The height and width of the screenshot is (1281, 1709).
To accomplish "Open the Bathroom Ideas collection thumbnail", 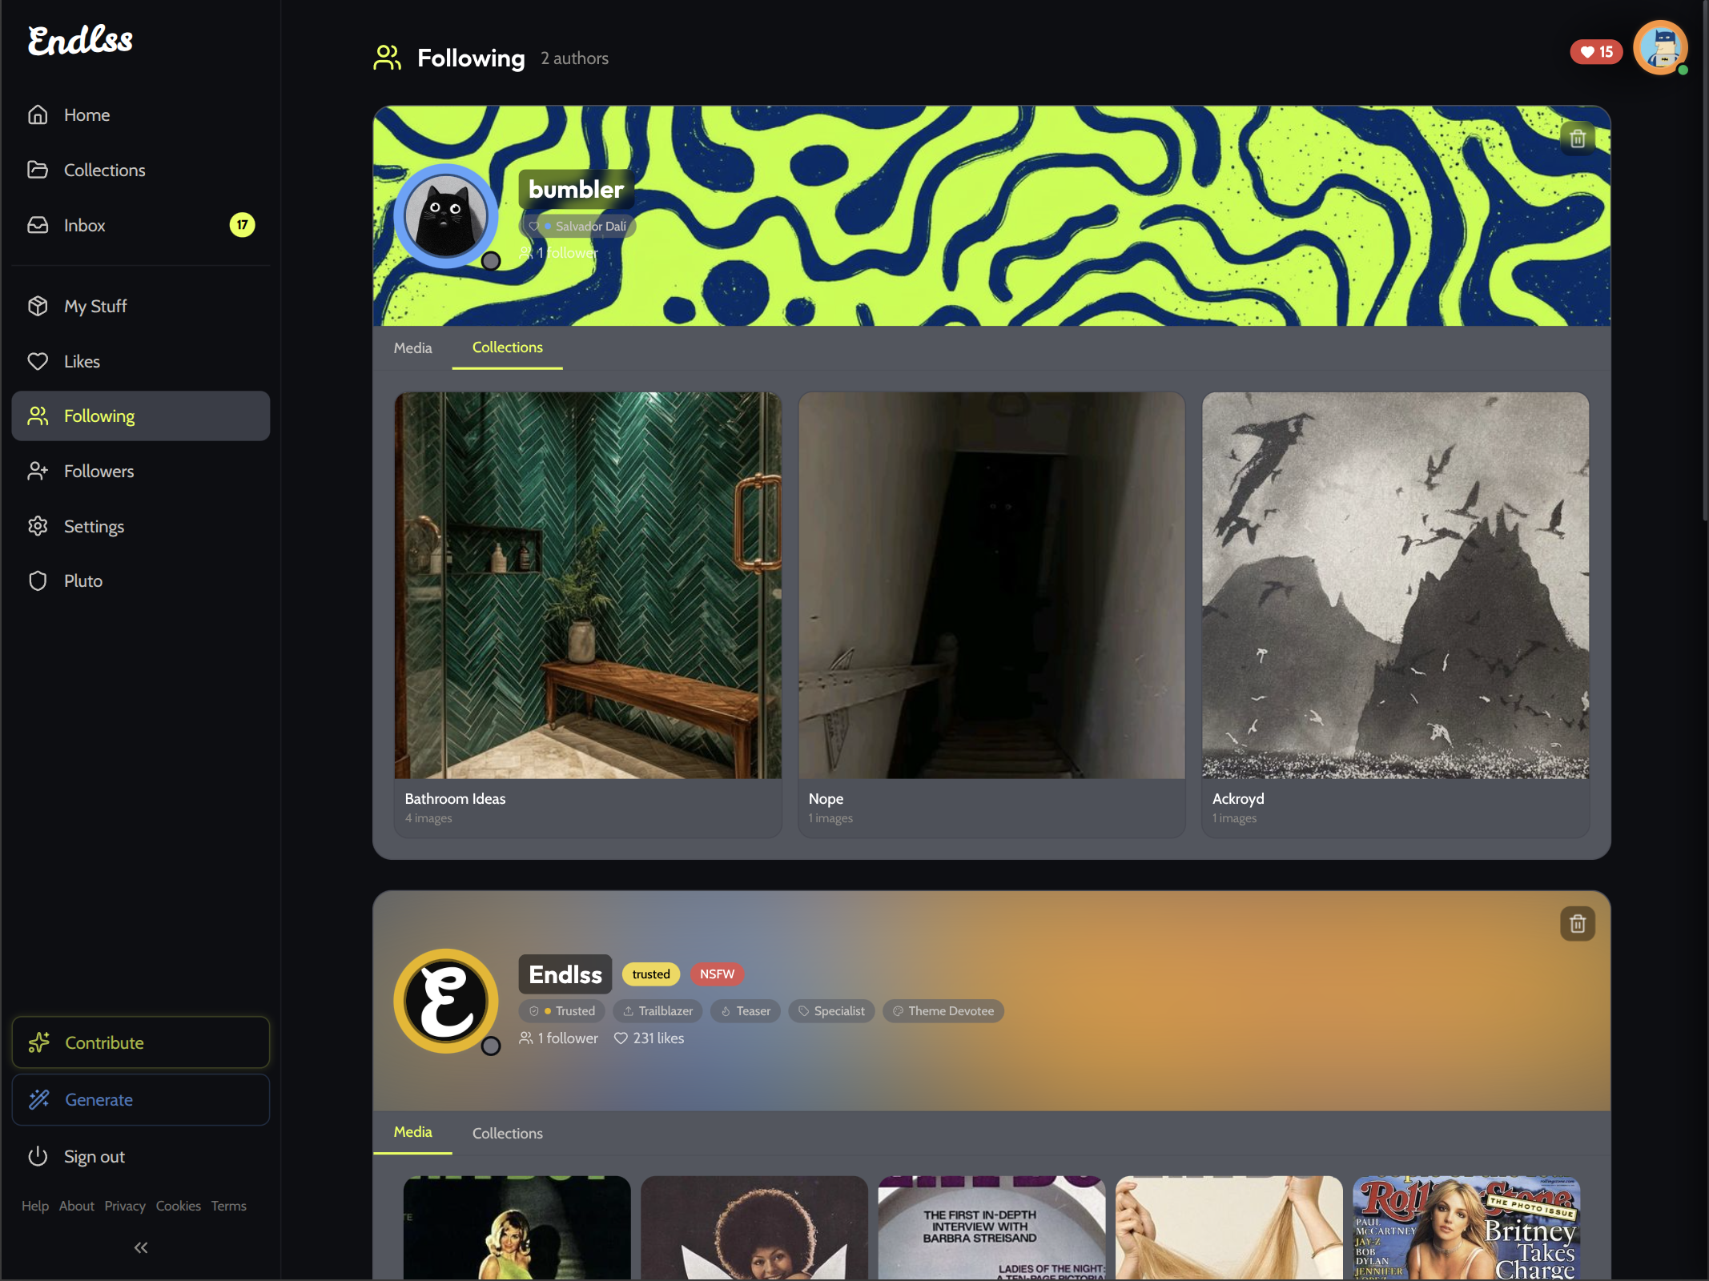I will pos(587,585).
